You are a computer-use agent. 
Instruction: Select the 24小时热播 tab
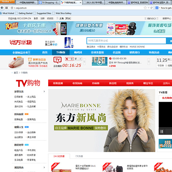point(59,156)
